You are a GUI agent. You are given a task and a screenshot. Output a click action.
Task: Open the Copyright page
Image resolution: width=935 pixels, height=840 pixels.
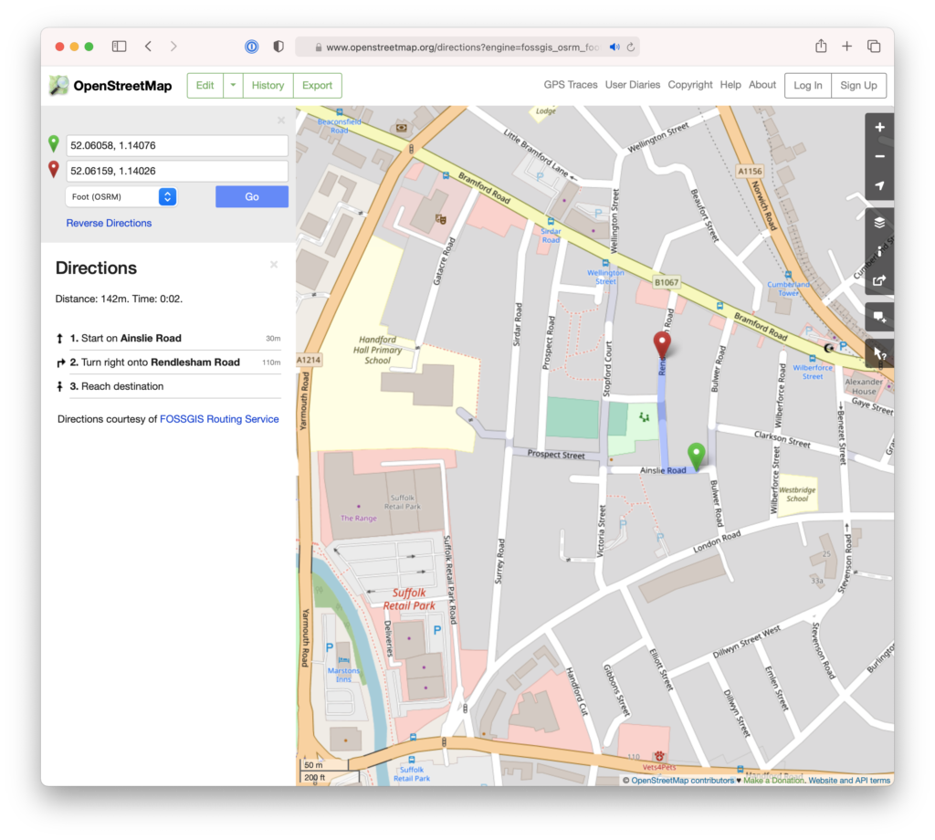pyautogui.click(x=690, y=85)
